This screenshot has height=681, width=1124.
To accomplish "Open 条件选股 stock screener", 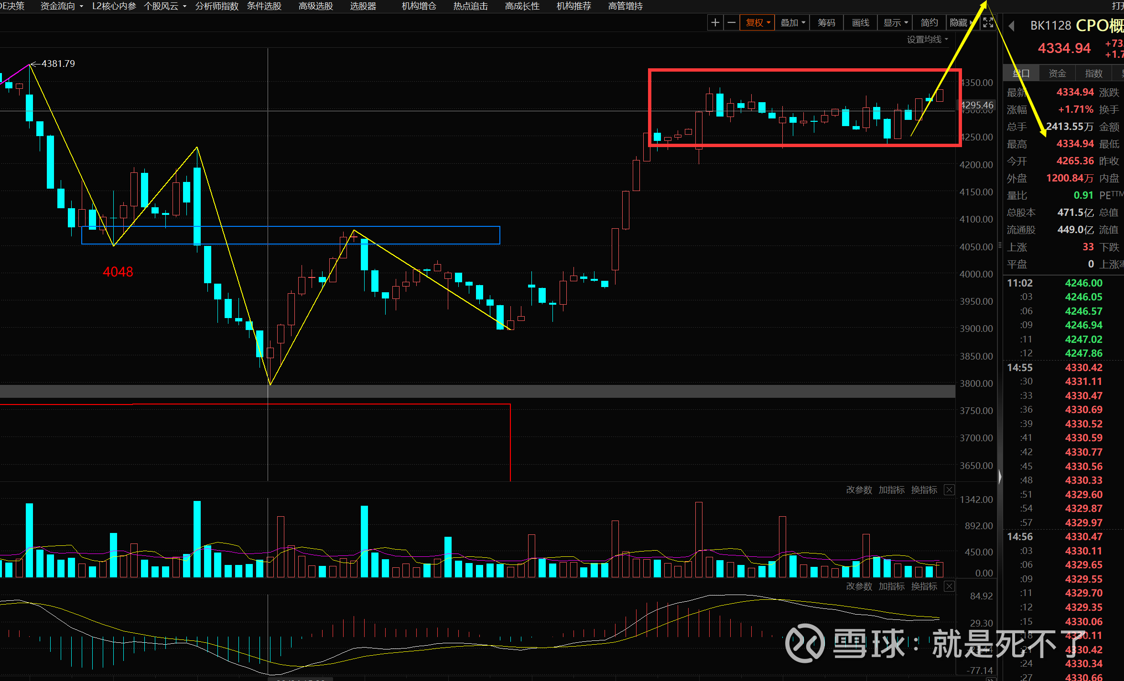I will pyautogui.click(x=264, y=6).
